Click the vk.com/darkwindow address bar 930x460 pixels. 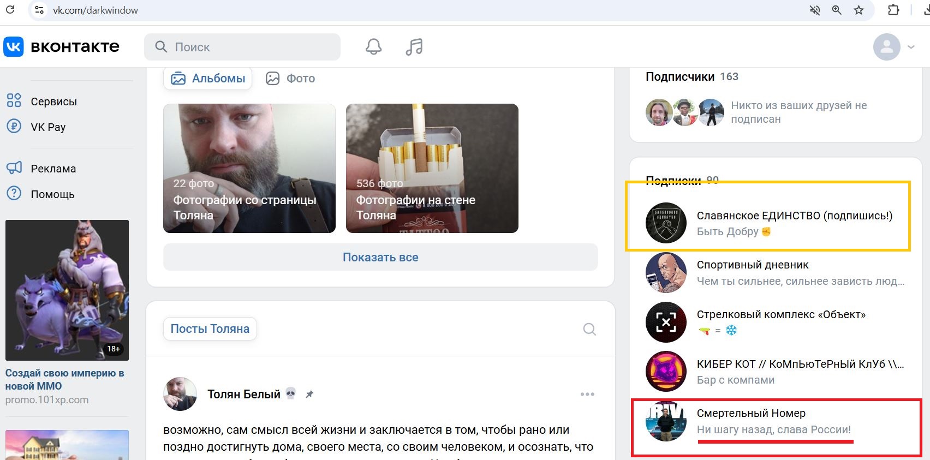(x=96, y=10)
